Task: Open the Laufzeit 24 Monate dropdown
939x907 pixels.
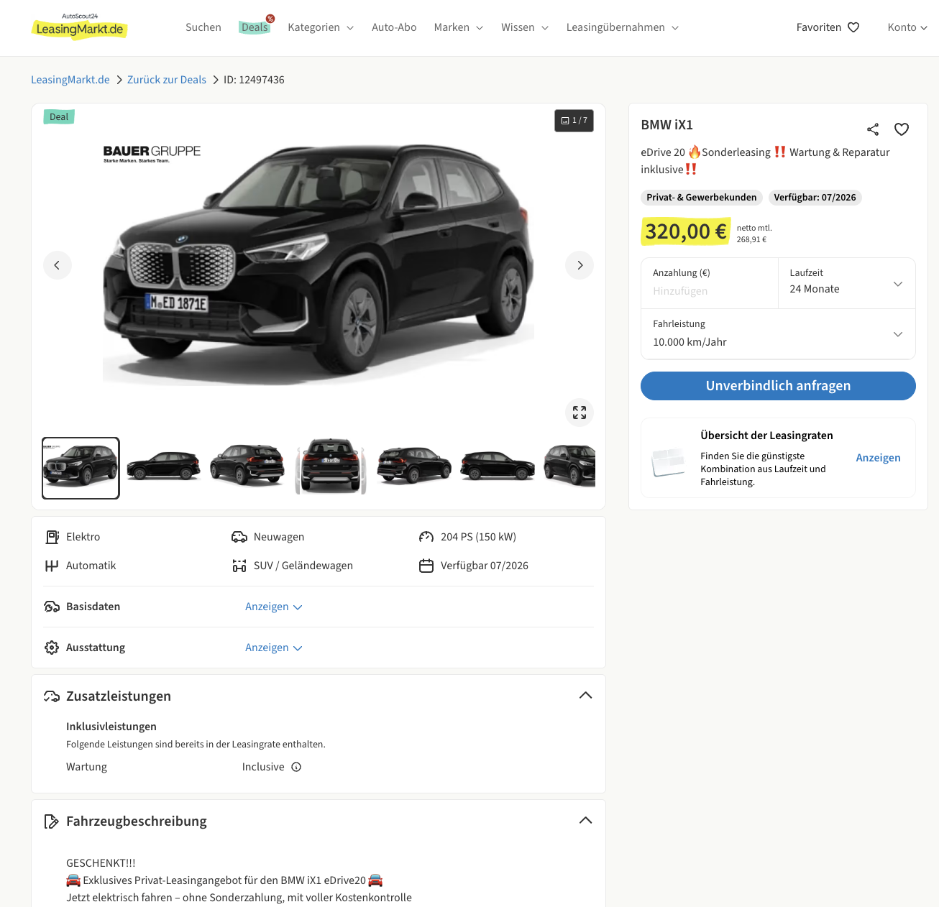Action: [x=846, y=284]
